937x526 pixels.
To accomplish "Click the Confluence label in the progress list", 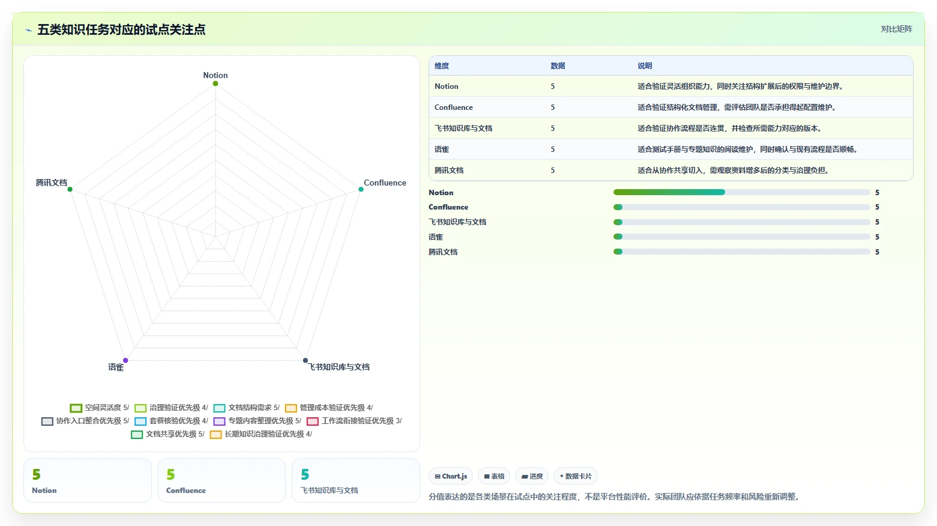I will tap(448, 207).
